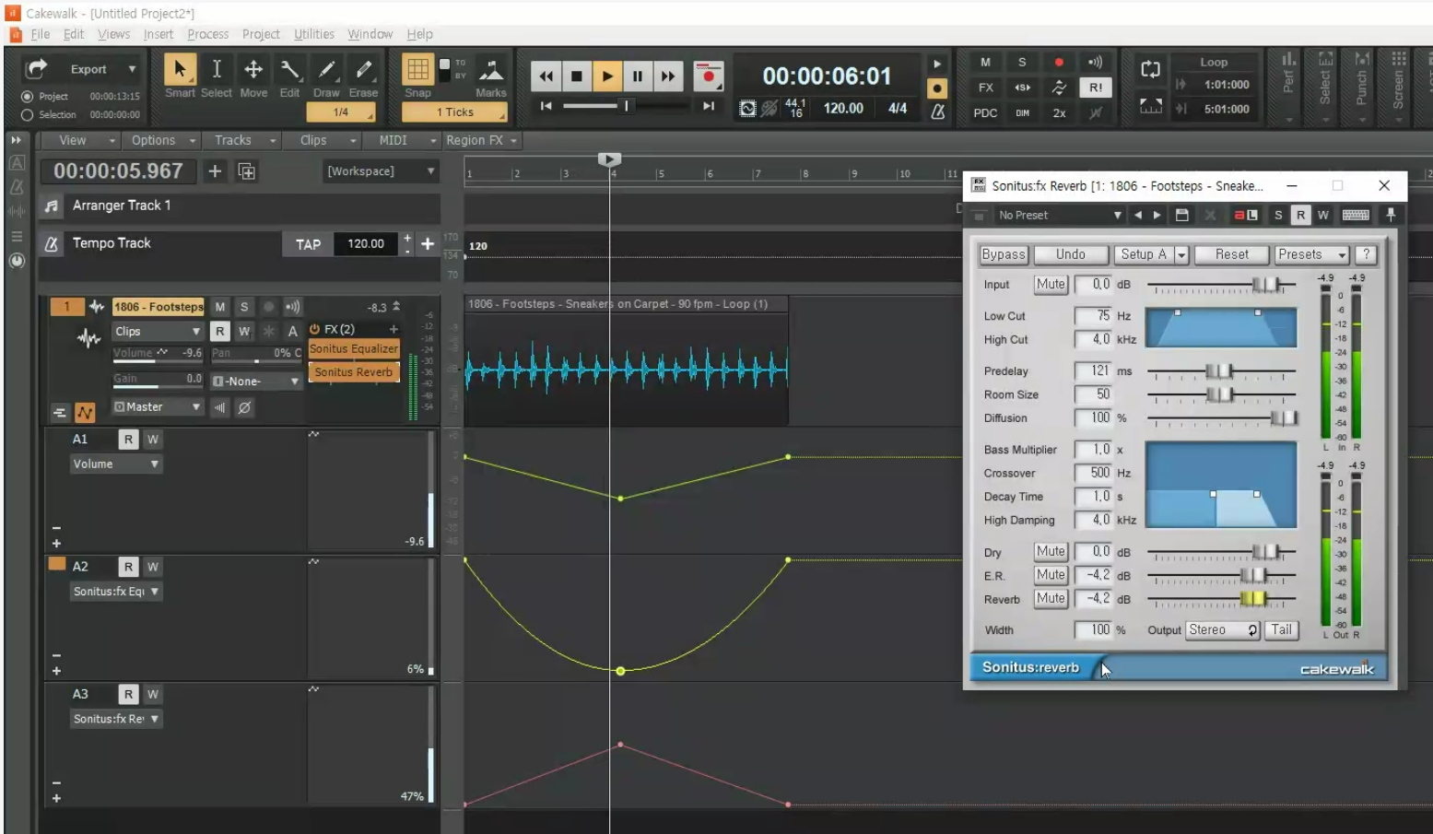Click the phase invert icon on track

click(x=244, y=407)
